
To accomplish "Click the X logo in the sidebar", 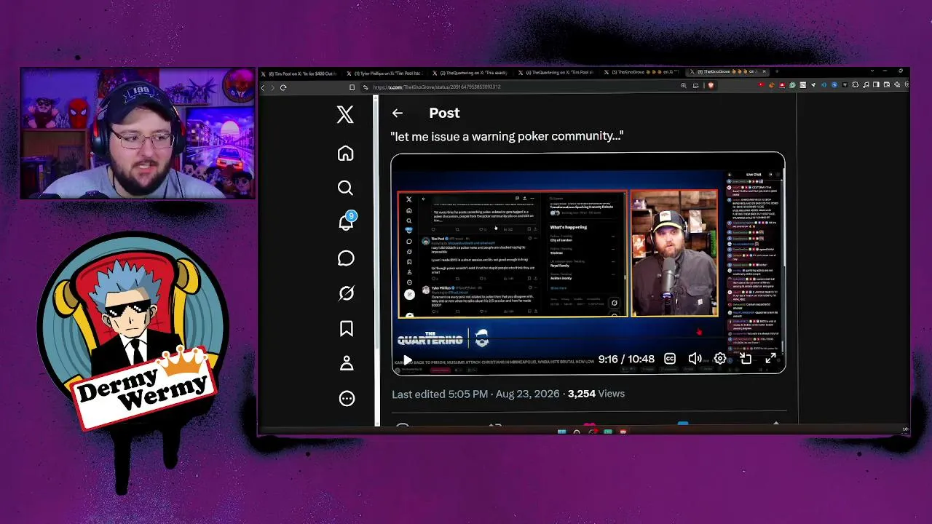I will pyautogui.click(x=345, y=114).
